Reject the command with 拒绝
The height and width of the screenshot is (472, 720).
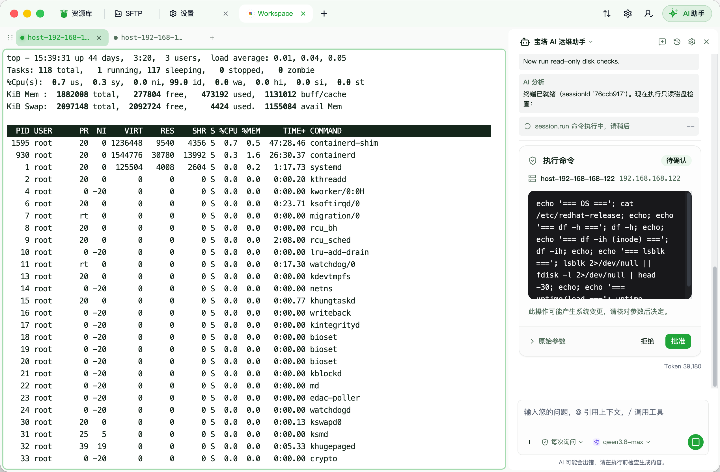[x=647, y=341]
